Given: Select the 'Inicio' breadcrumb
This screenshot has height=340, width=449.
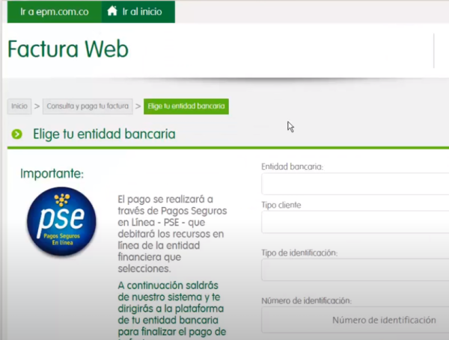Looking at the screenshot, I should click(x=19, y=106).
